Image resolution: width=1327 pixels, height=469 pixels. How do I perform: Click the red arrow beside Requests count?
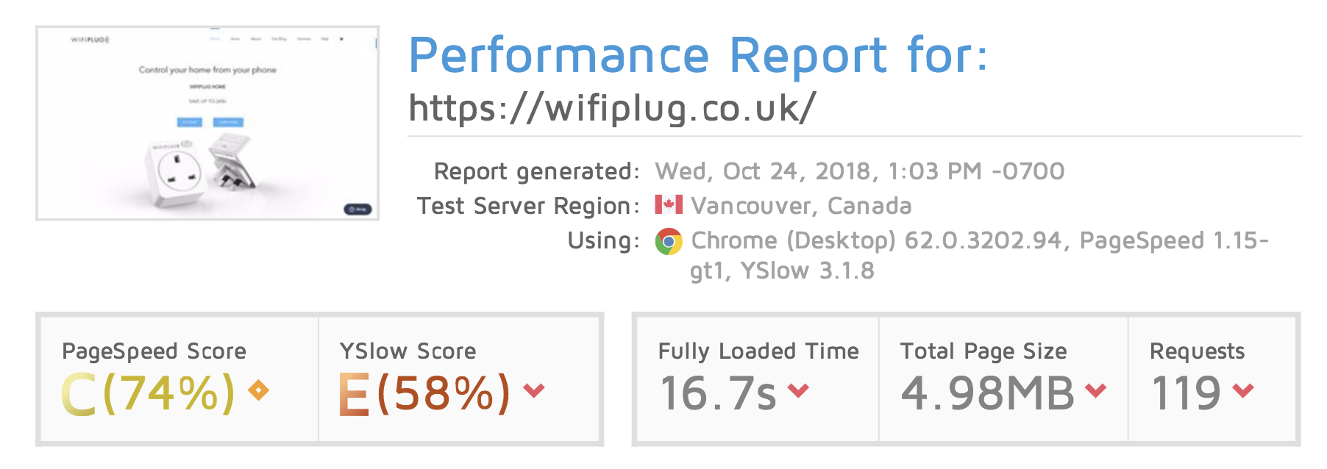(x=1243, y=390)
